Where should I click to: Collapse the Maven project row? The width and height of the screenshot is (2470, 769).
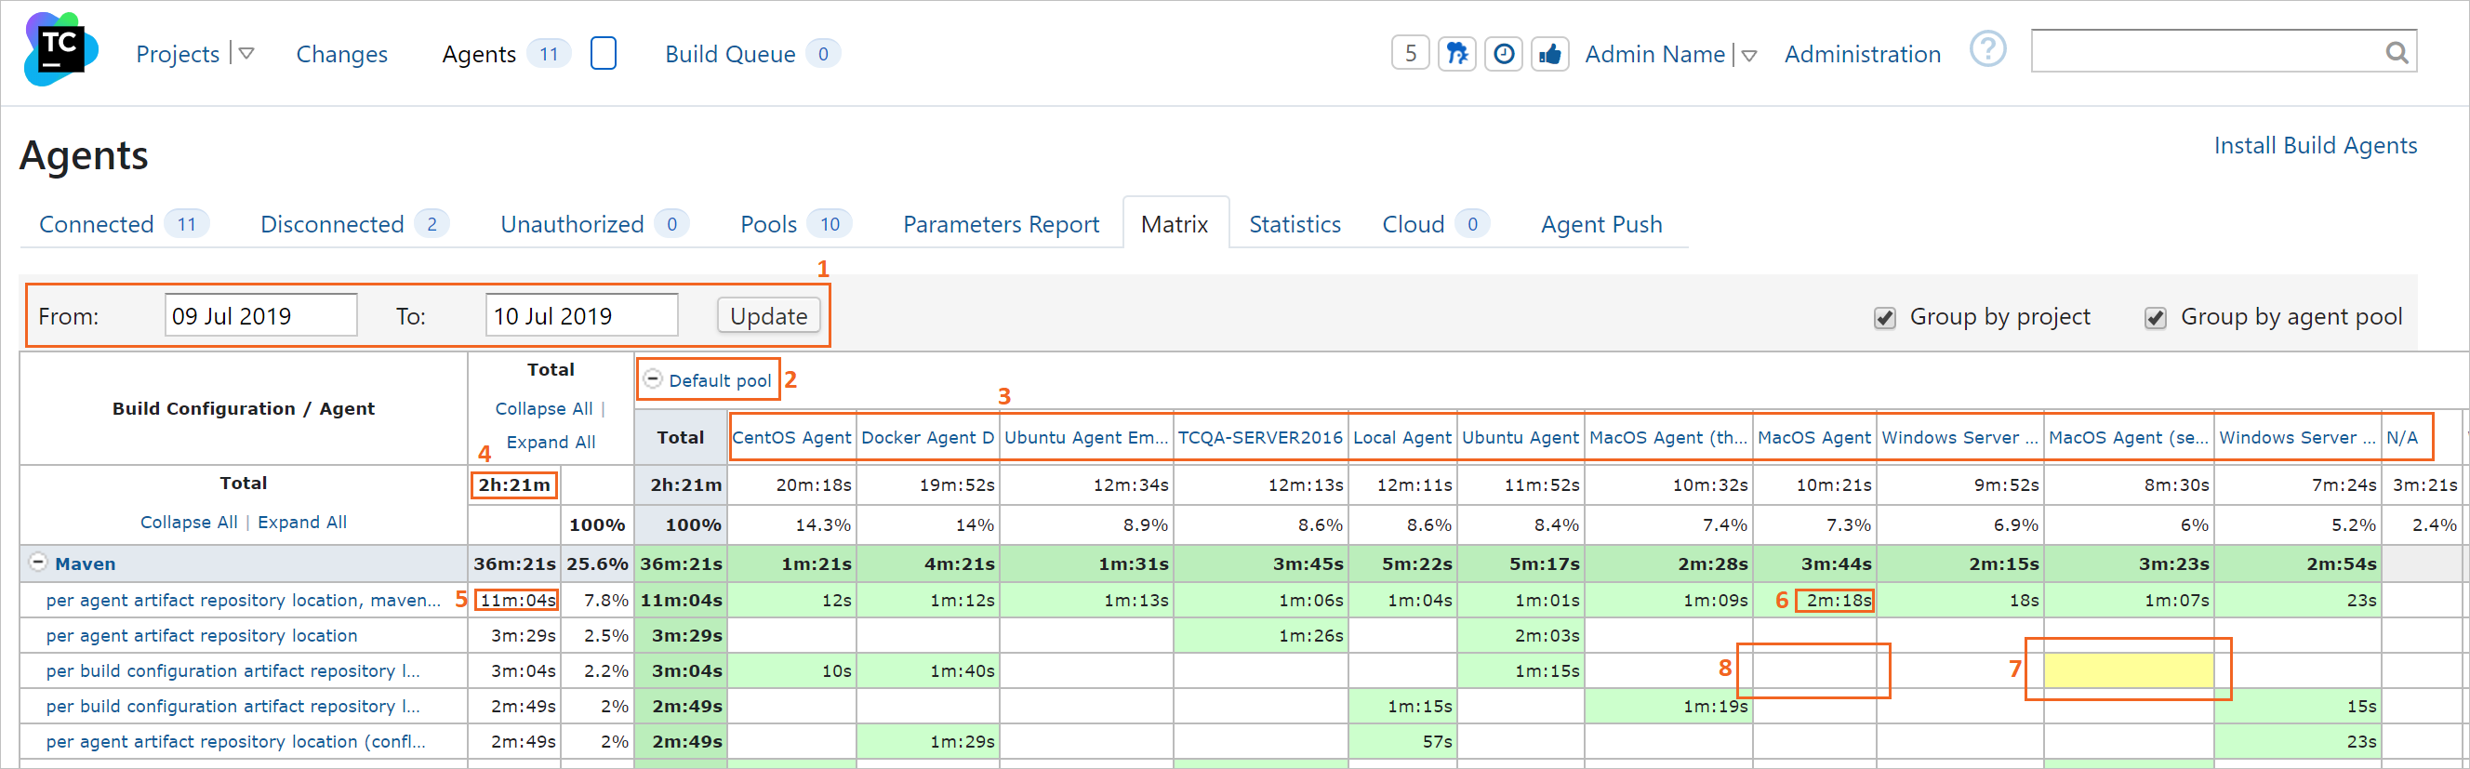point(38,563)
